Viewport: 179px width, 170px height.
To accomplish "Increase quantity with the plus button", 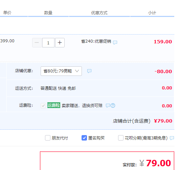I will (x=60, y=43).
